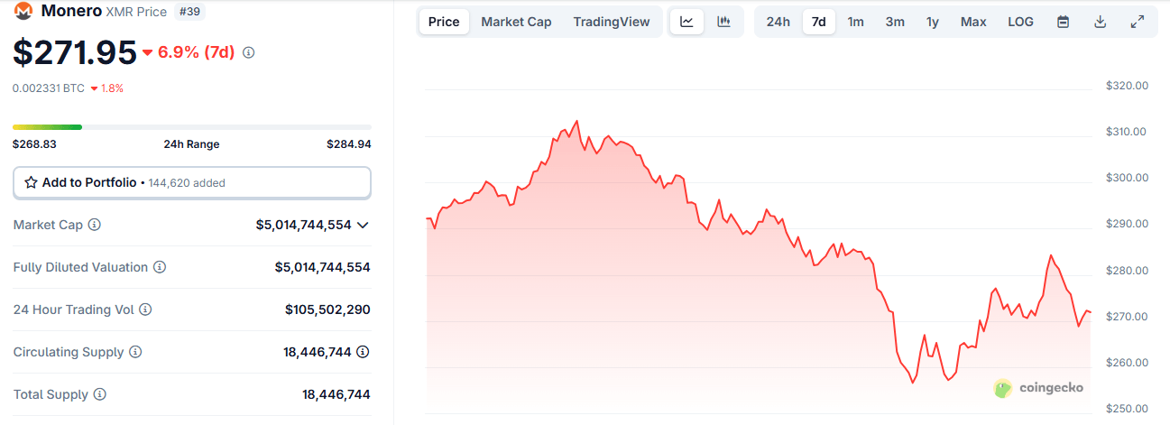Viewport: 1170px width, 425px height.
Task: Switch to line chart view
Action: click(x=686, y=22)
